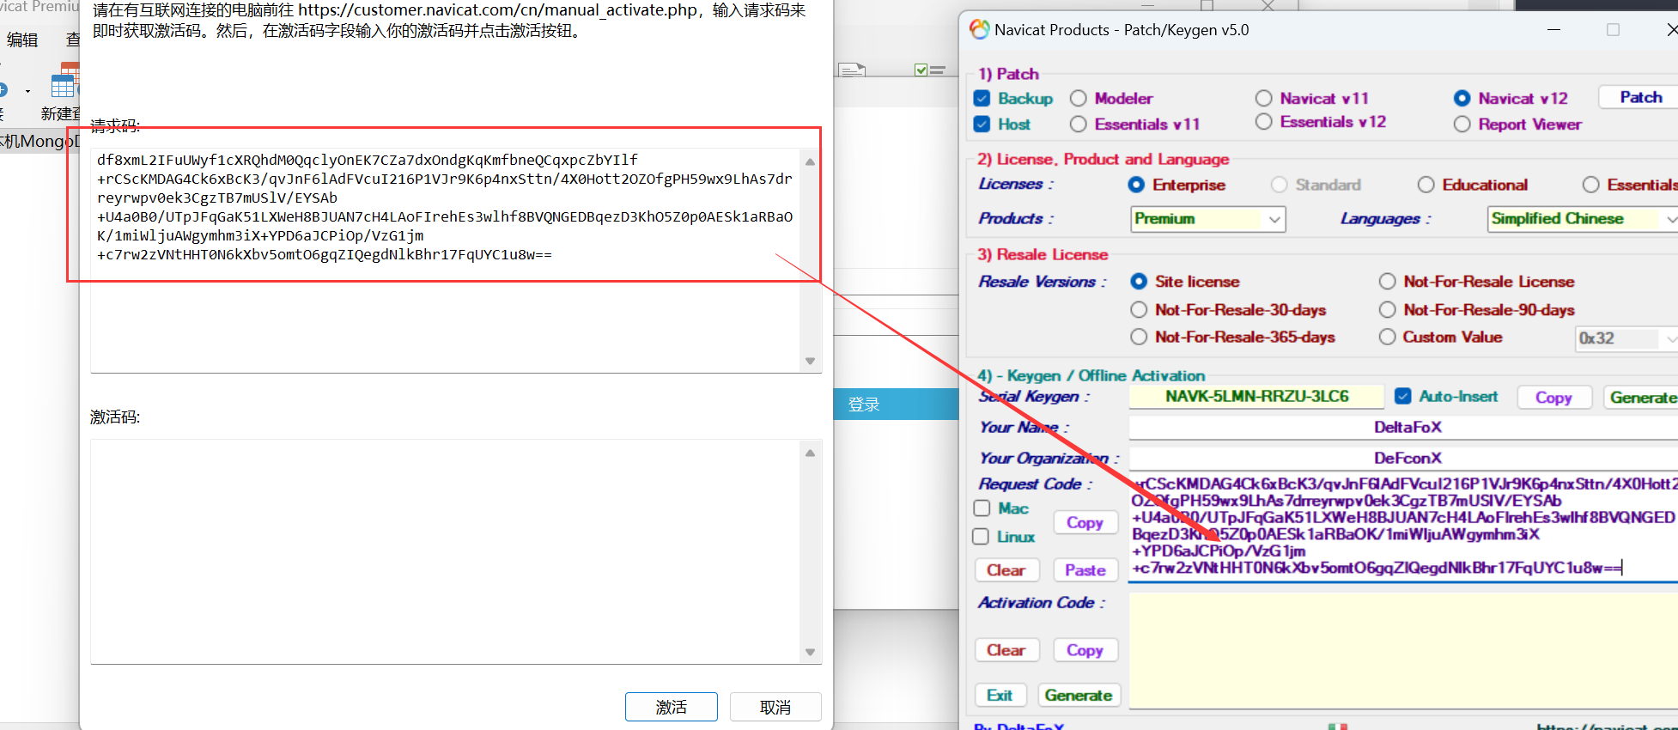Click inside keygen Request Code text area
The width and height of the screenshot is (1678, 730).
point(1403,526)
